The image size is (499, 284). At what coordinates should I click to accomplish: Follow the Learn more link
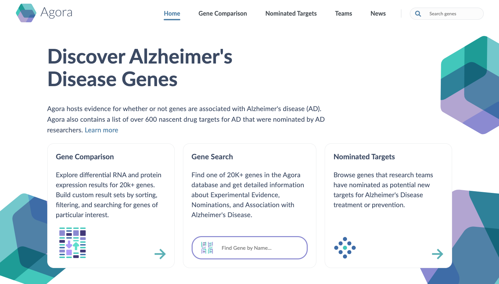coord(101,130)
